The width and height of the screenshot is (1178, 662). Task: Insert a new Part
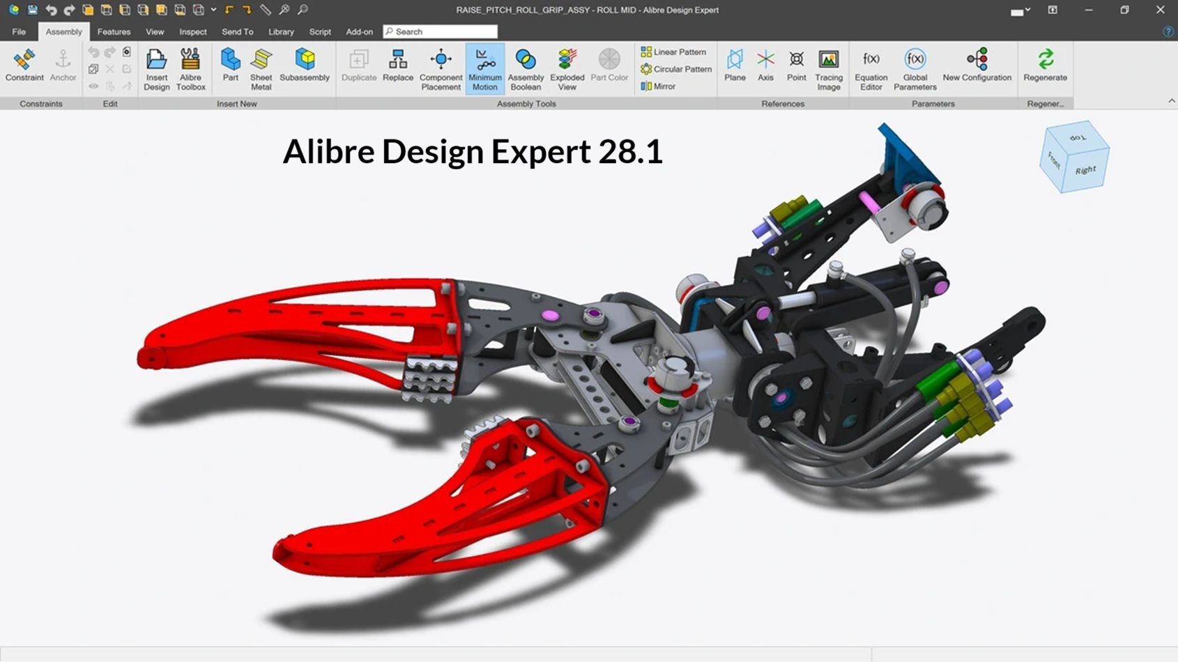coord(230,66)
